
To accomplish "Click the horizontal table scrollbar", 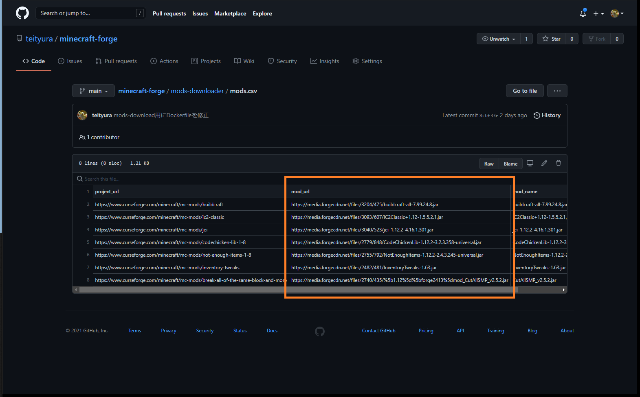I will click(x=298, y=290).
